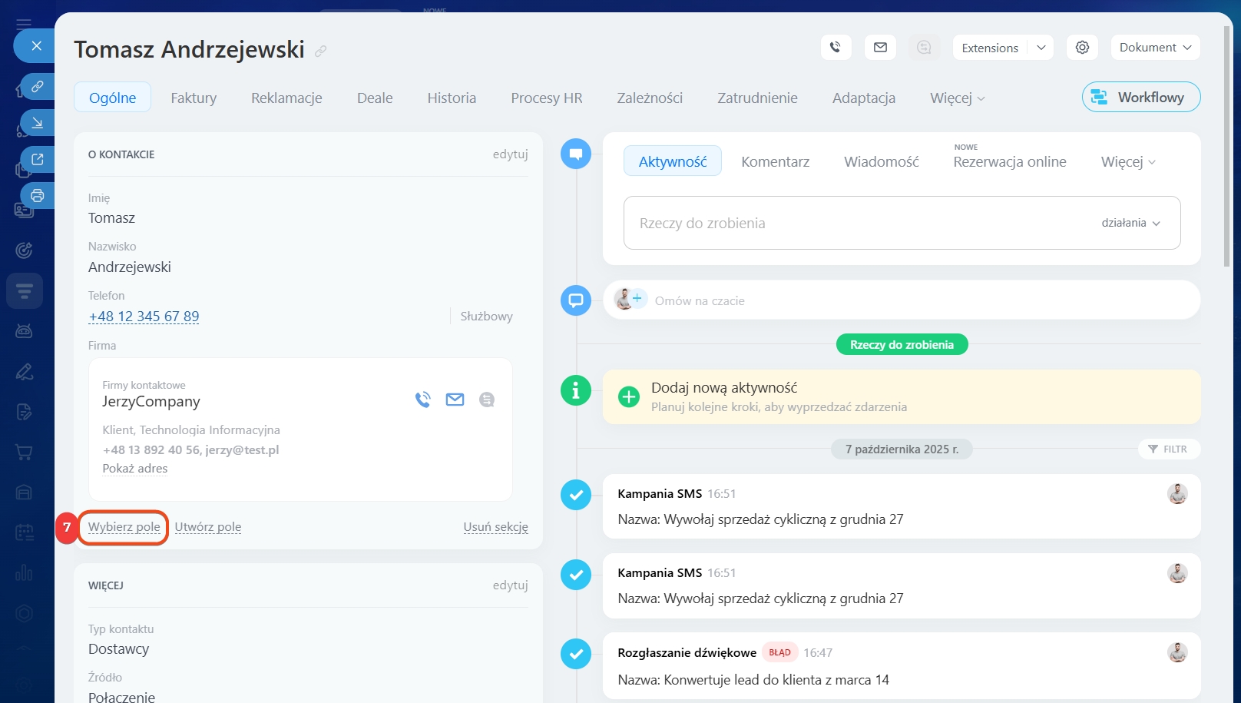Open the FILTR timeline filter

1168,449
